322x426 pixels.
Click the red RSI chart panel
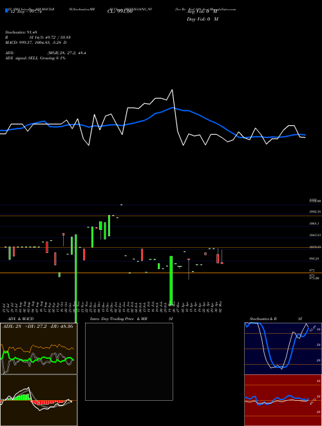pyautogui.click(x=283, y=400)
